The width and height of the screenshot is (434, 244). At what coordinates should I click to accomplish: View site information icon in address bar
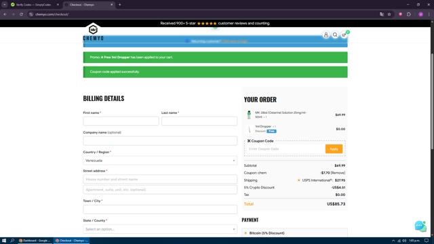click(x=31, y=14)
